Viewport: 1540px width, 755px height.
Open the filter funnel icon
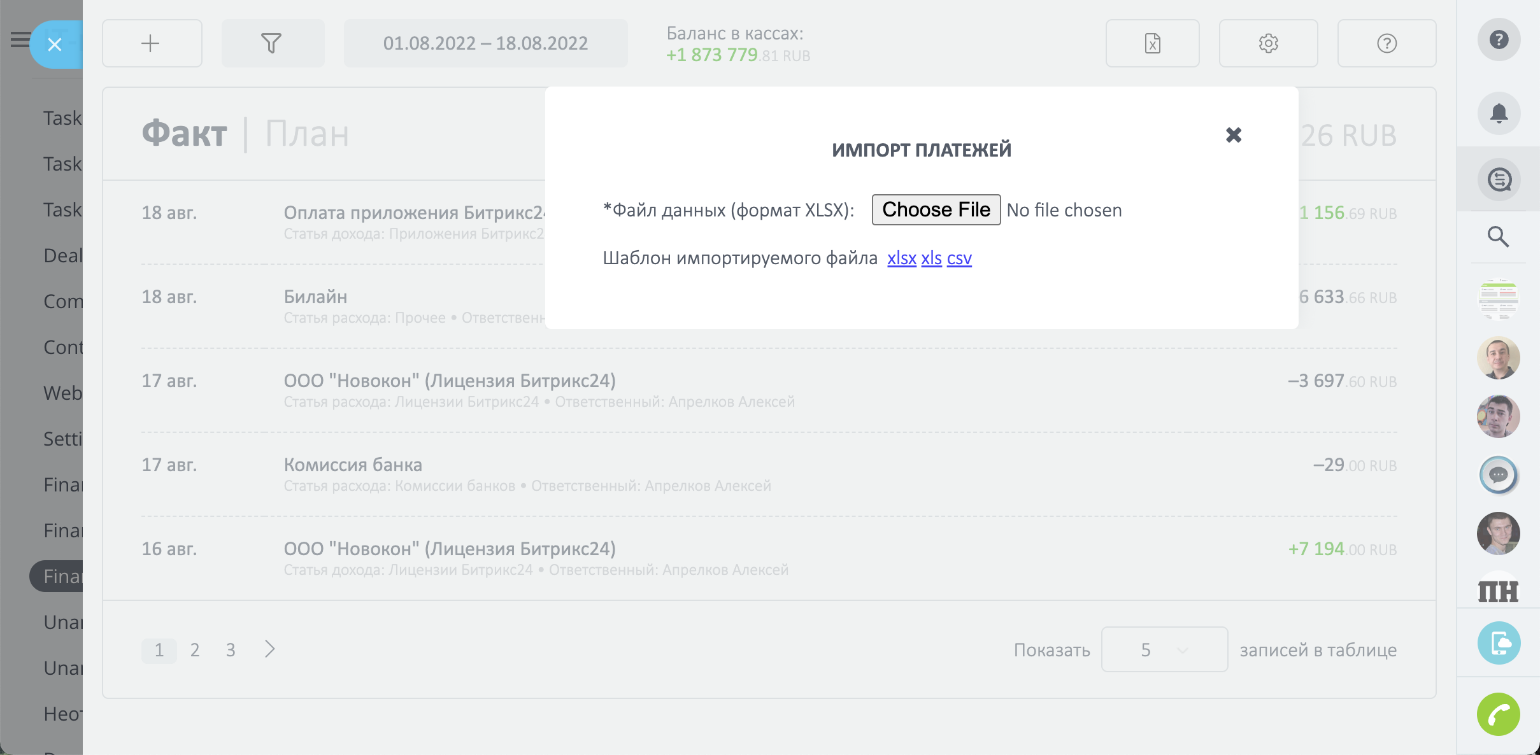point(272,43)
